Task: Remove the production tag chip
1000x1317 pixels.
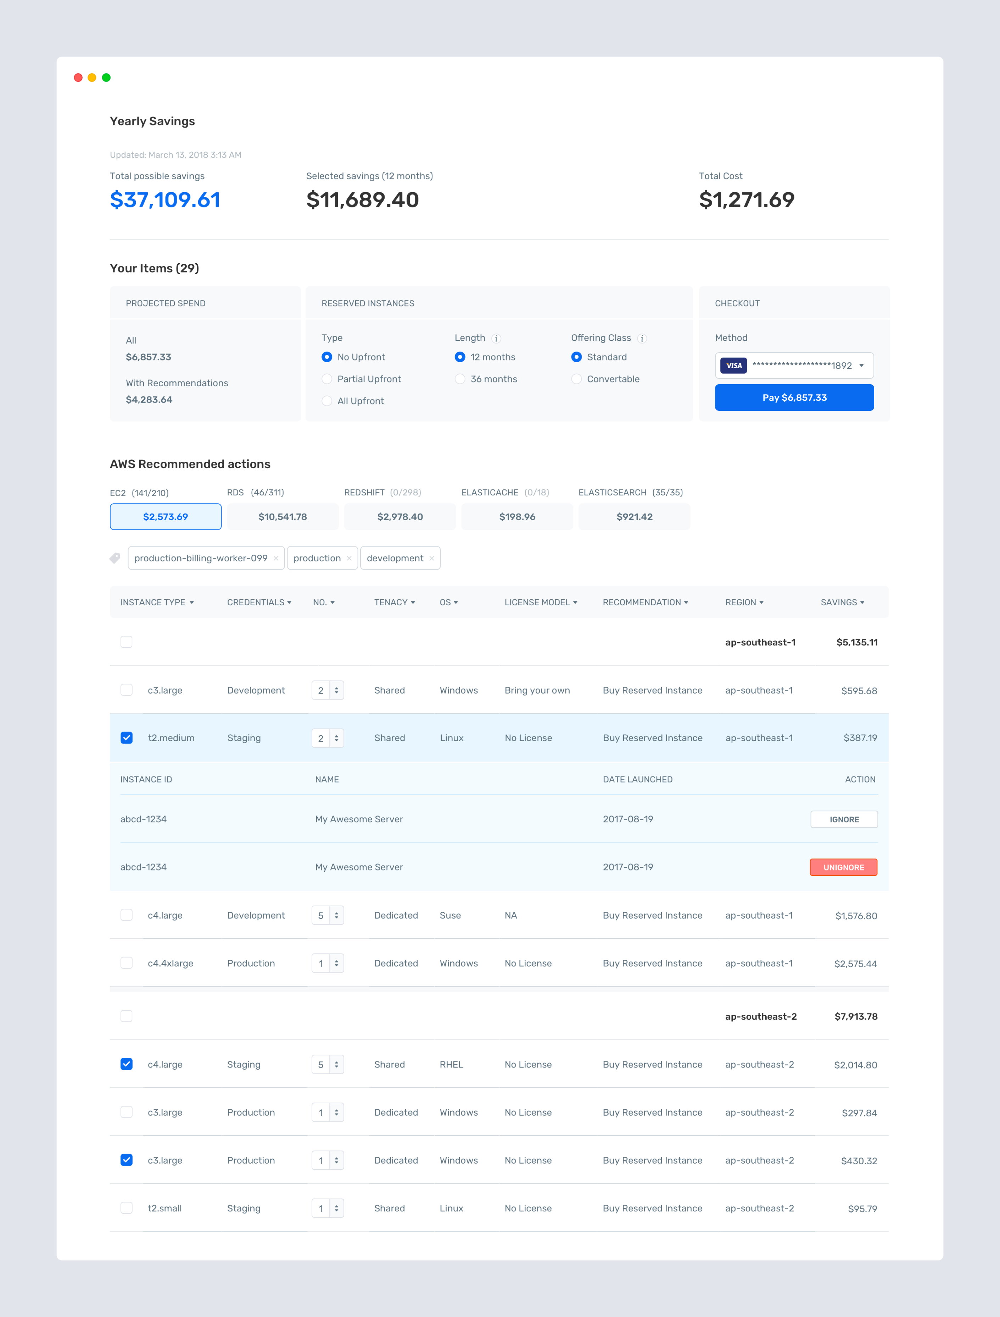Action: point(349,559)
